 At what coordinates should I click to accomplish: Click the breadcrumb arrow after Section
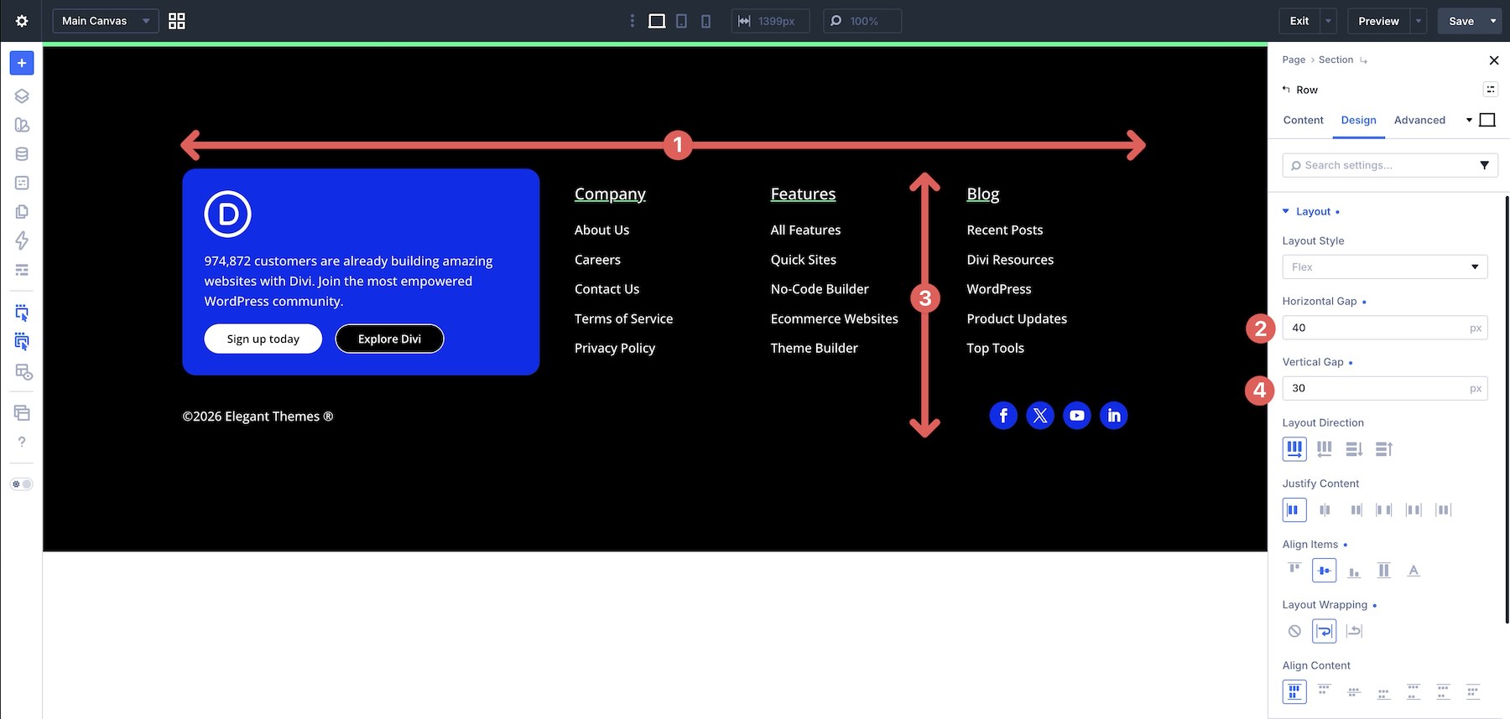pyautogui.click(x=1363, y=60)
